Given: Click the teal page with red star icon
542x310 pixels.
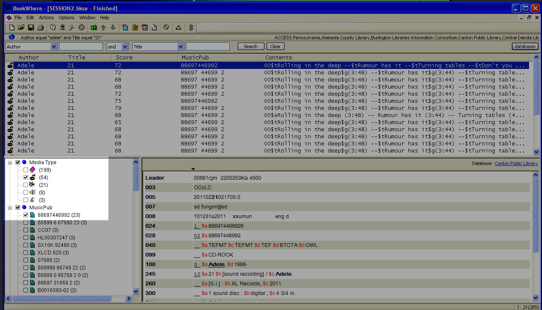Looking at the screenshot, I should pyautogui.click(x=125, y=28).
